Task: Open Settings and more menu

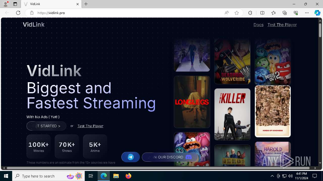Action: 307,13
